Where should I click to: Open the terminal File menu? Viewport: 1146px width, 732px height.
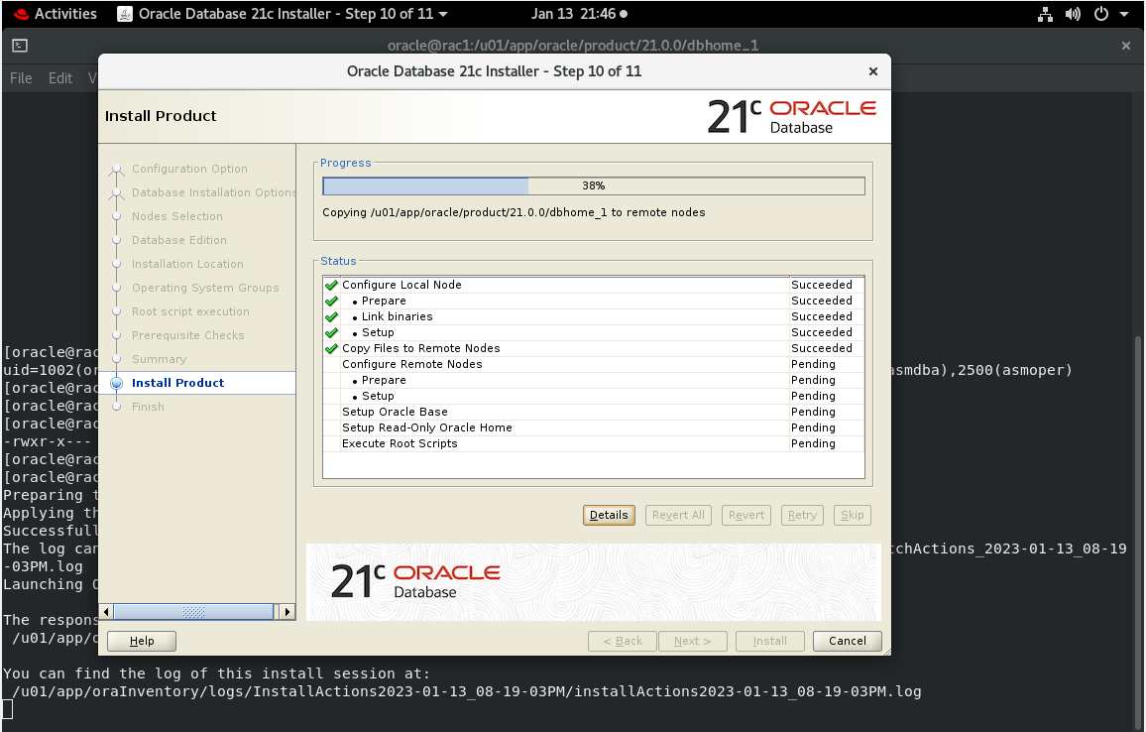click(21, 77)
